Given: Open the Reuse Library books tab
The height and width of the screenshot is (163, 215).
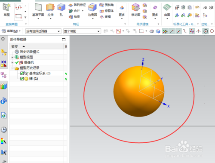Looking at the screenshot, I should [4, 86].
